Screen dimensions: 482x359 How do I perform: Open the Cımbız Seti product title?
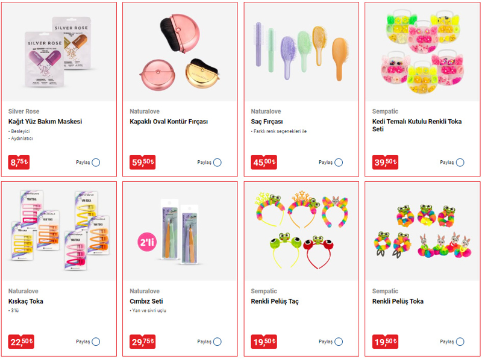point(146,301)
